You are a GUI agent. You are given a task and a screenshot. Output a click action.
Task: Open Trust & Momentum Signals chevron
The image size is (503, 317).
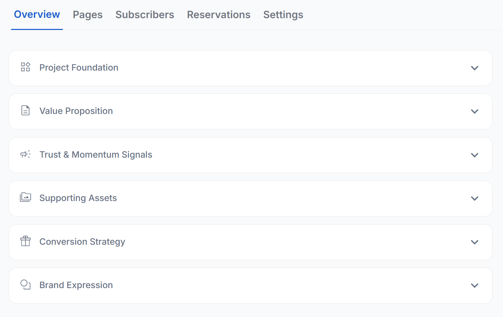coord(474,155)
